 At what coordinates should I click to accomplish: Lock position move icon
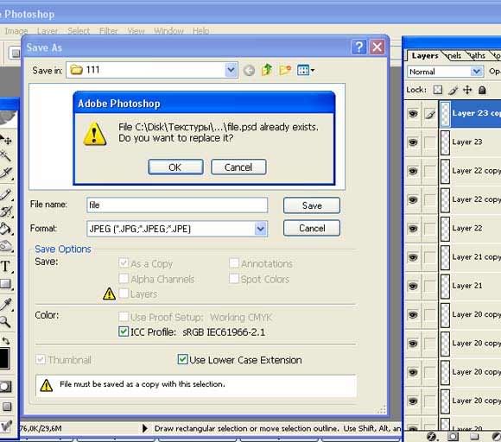click(467, 90)
